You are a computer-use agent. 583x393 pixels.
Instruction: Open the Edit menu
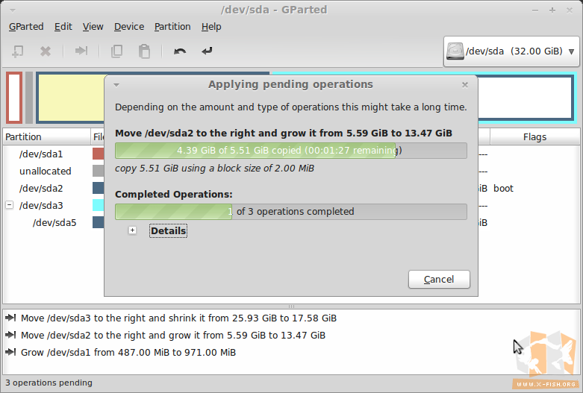63,27
